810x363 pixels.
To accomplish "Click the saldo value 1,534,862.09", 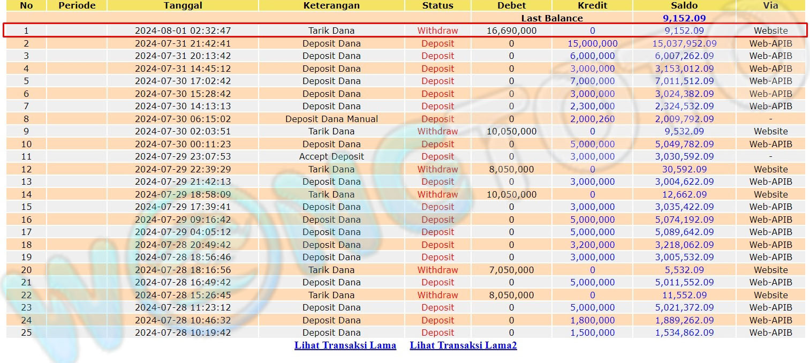I will [x=684, y=332].
